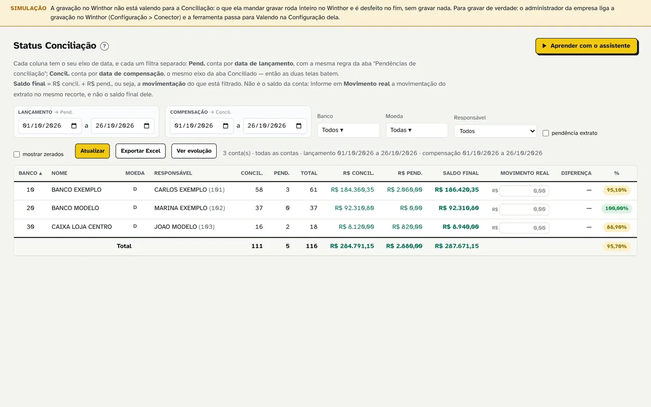Click the total 95,70% badge
Viewport: 651px width, 407px height.
616,246
